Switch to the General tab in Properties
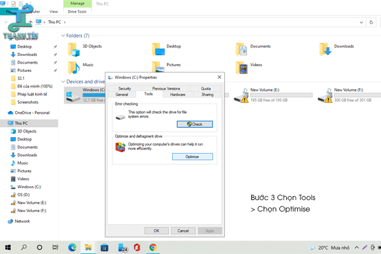381x254 pixels. click(x=121, y=94)
